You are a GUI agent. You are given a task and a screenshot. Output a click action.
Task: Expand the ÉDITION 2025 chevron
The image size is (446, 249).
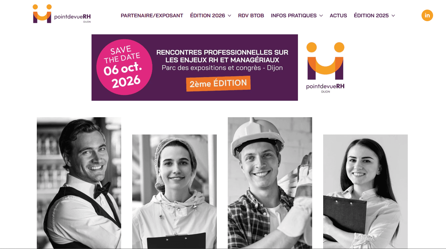click(x=393, y=16)
